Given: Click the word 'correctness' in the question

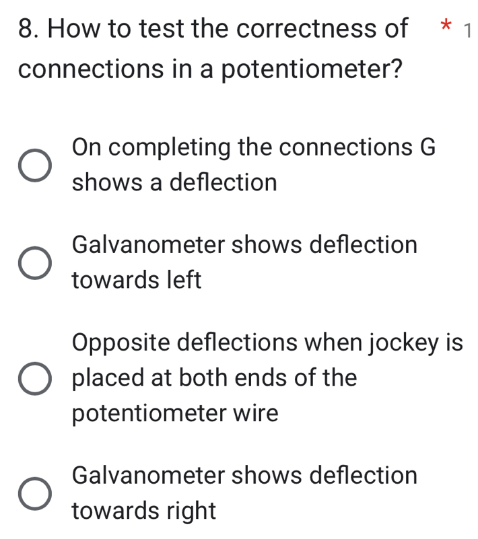Looking at the screenshot, I should pos(306,28).
